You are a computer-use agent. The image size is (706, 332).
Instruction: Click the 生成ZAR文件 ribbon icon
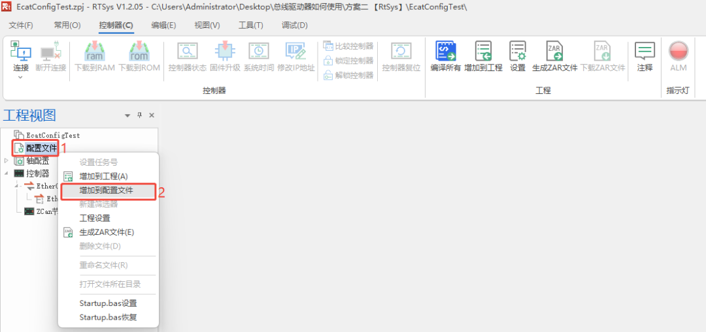(555, 52)
